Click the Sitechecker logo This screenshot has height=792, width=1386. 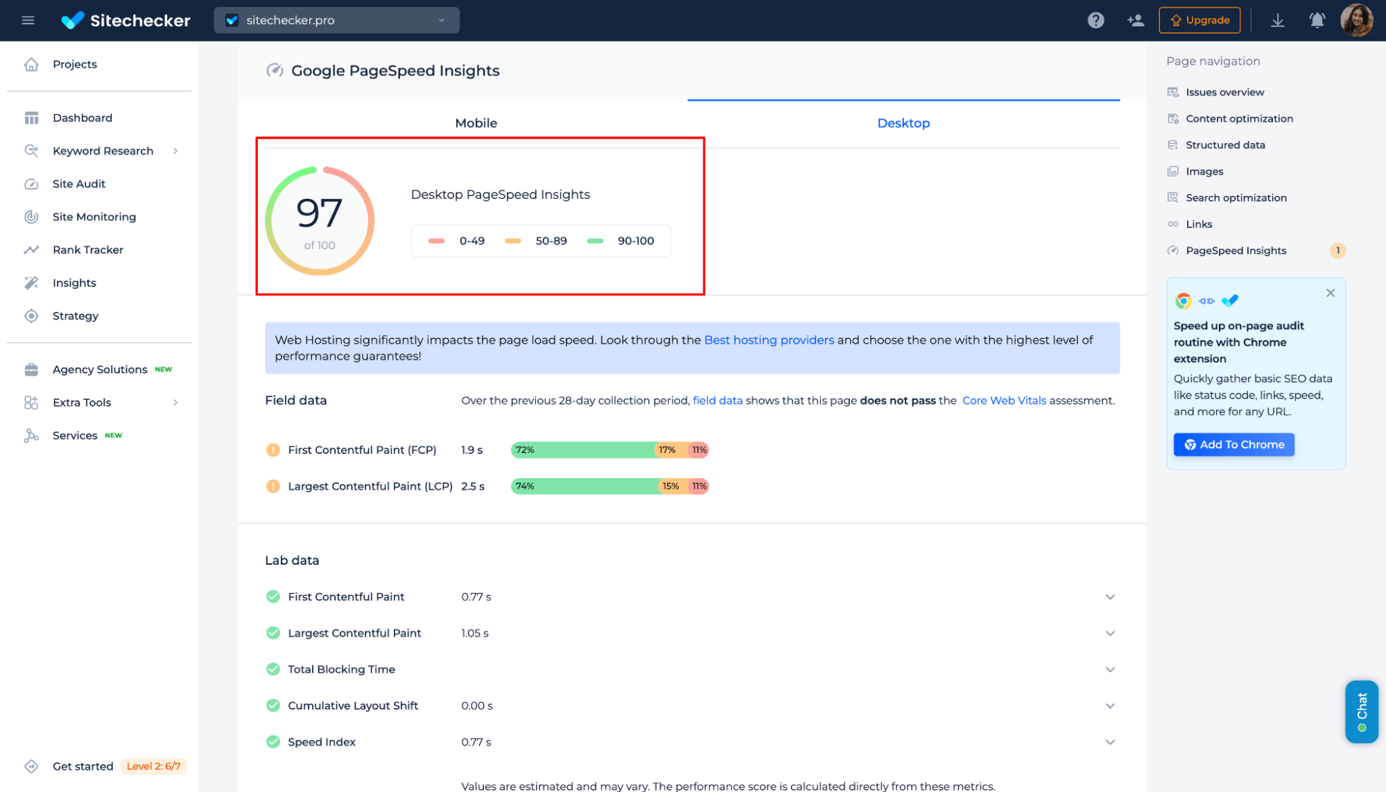tap(125, 20)
